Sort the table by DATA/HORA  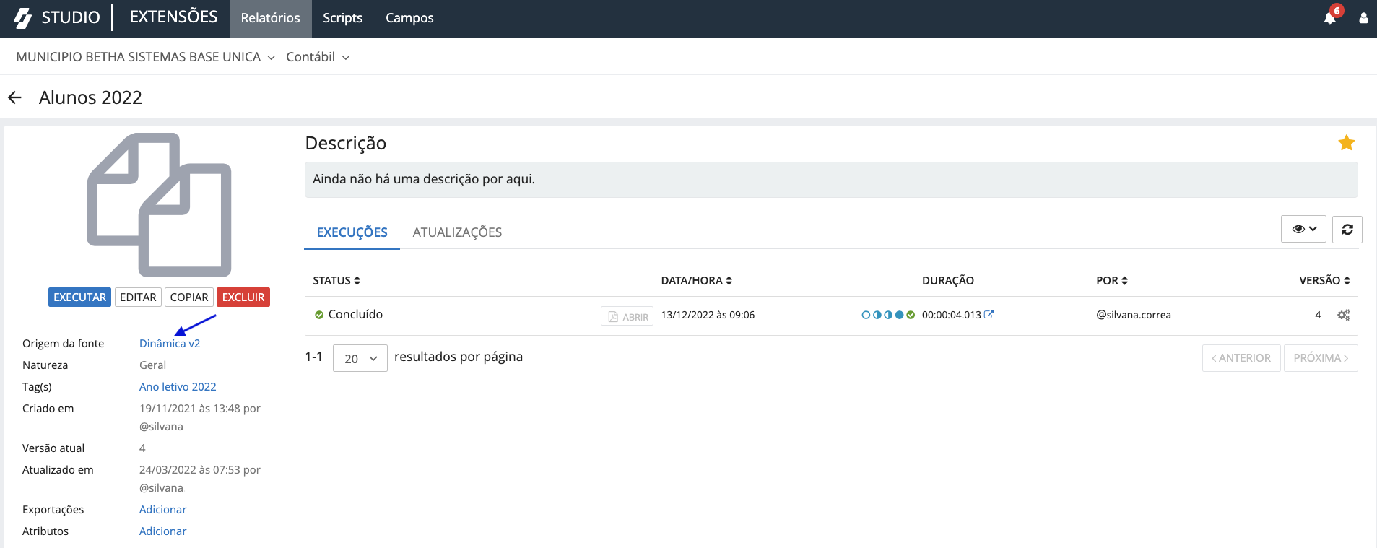coord(697,280)
